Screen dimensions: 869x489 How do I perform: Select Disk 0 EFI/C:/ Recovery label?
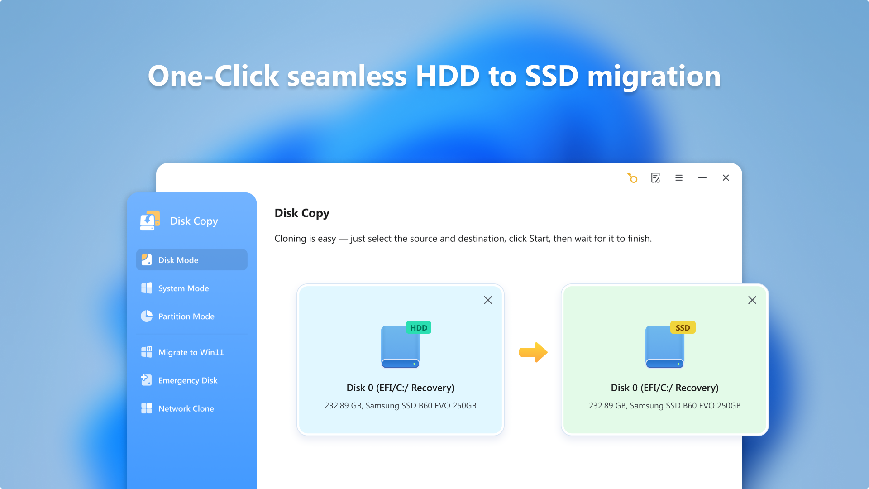click(x=400, y=388)
